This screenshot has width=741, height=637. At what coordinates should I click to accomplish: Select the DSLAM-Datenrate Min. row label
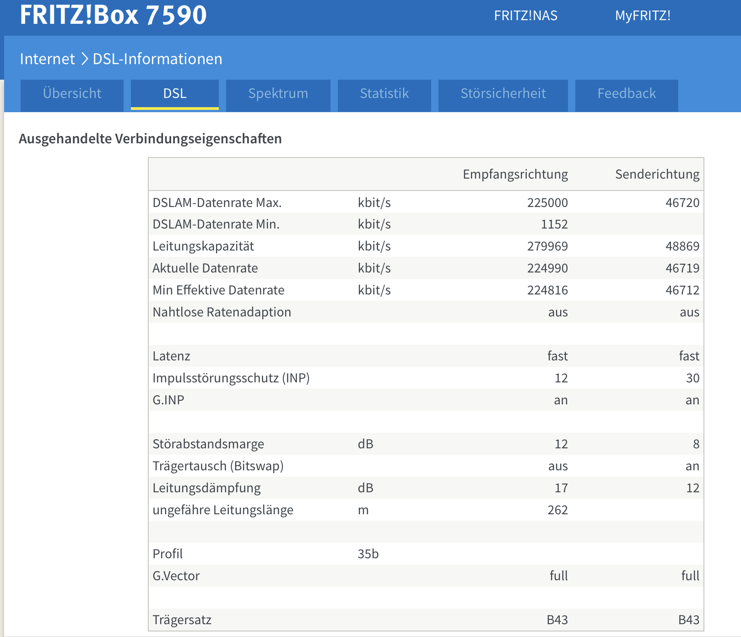(216, 224)
